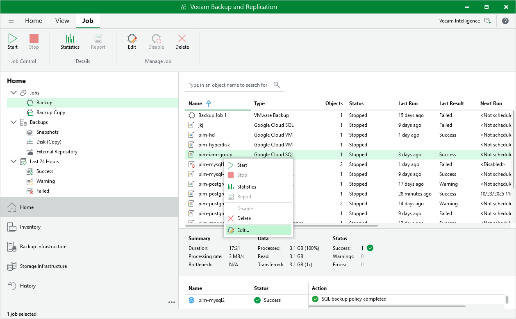Choose Report in the context menu
This screenshot has width=516, height=319.
258,197
